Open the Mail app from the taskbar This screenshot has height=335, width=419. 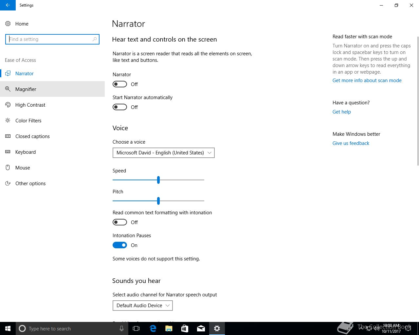point(201,328)
